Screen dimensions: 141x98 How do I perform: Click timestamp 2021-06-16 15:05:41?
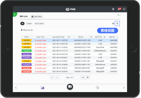click(60, 71)
